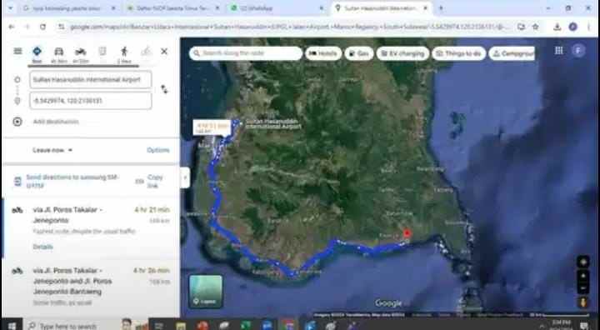Edit the coordinates destination field
Image resolution: width=600 pixels, height=330 pixels.
90,101
